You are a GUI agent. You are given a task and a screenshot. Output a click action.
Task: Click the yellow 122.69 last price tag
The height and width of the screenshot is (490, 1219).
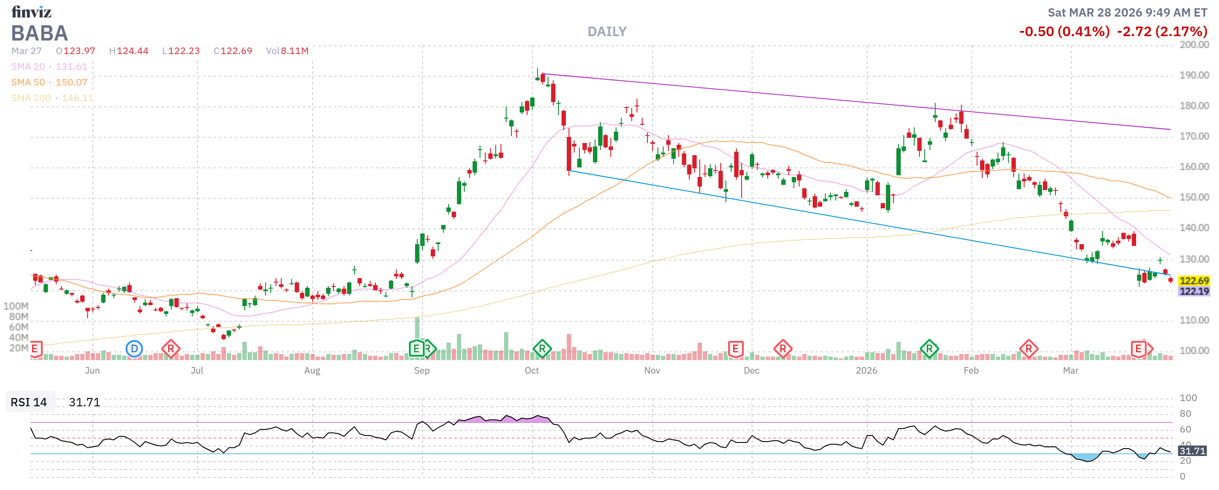(x=1194, y=281)
